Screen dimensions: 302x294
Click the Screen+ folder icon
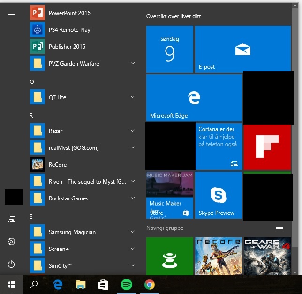[38, 249]
